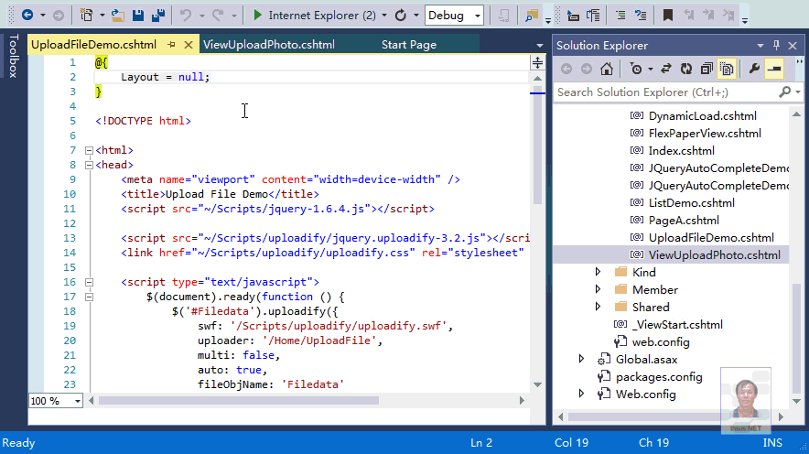Click the Open File folder icon
The image size is (809, 454).
pyautogui.click(x=118, y=15)
